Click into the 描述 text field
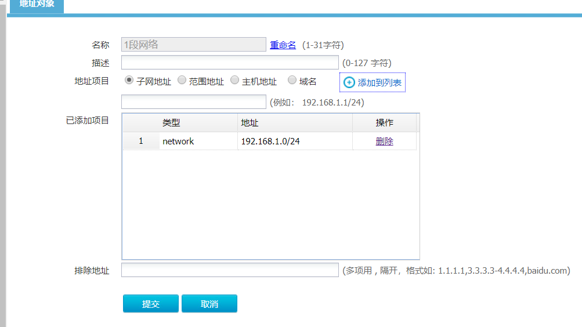Screen dimensions: 582x327 pos(230,62)
